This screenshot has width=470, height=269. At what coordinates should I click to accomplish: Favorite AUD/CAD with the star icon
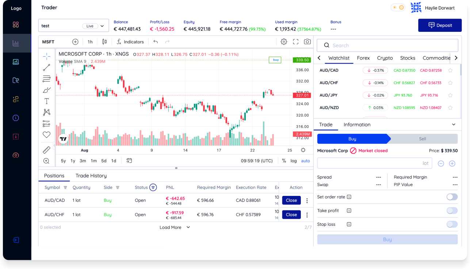[x=450, y=71]
